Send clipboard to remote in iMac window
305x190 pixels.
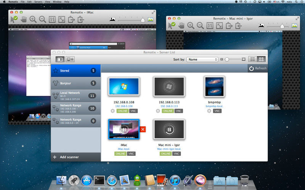[71, 19]
